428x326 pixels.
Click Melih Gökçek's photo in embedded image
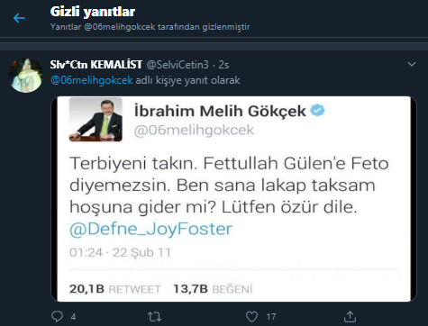coord(96,119)
